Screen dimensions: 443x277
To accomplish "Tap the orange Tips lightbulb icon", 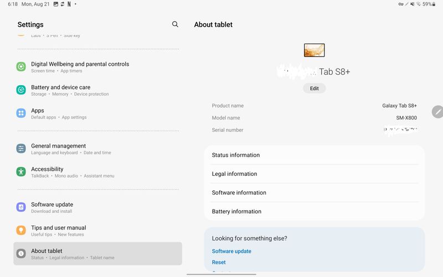I will tap(21, 231).
